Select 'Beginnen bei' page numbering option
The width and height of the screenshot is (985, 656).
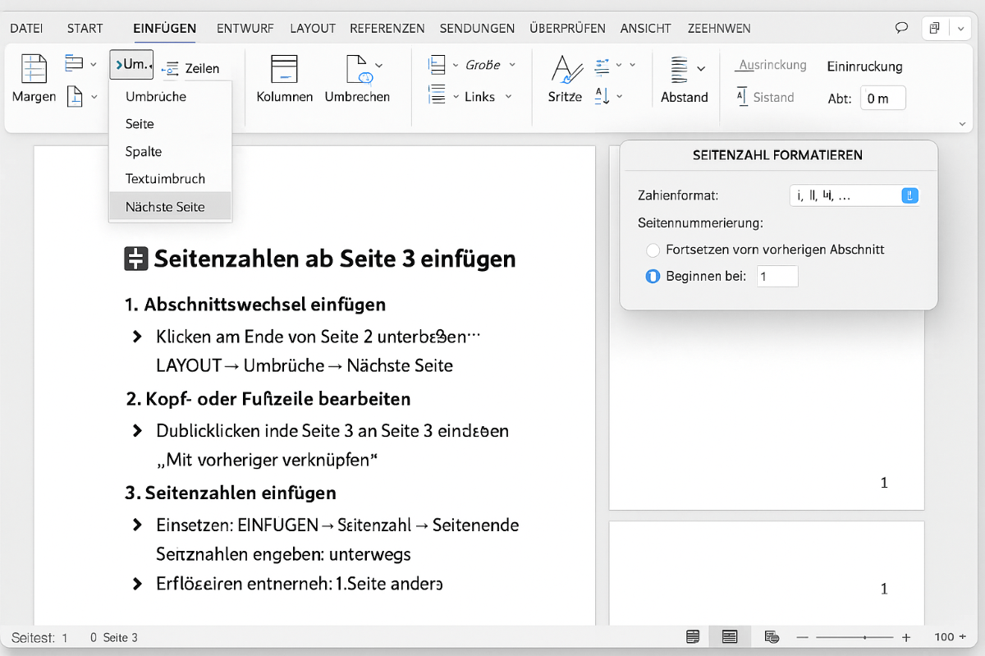(653, 276)
